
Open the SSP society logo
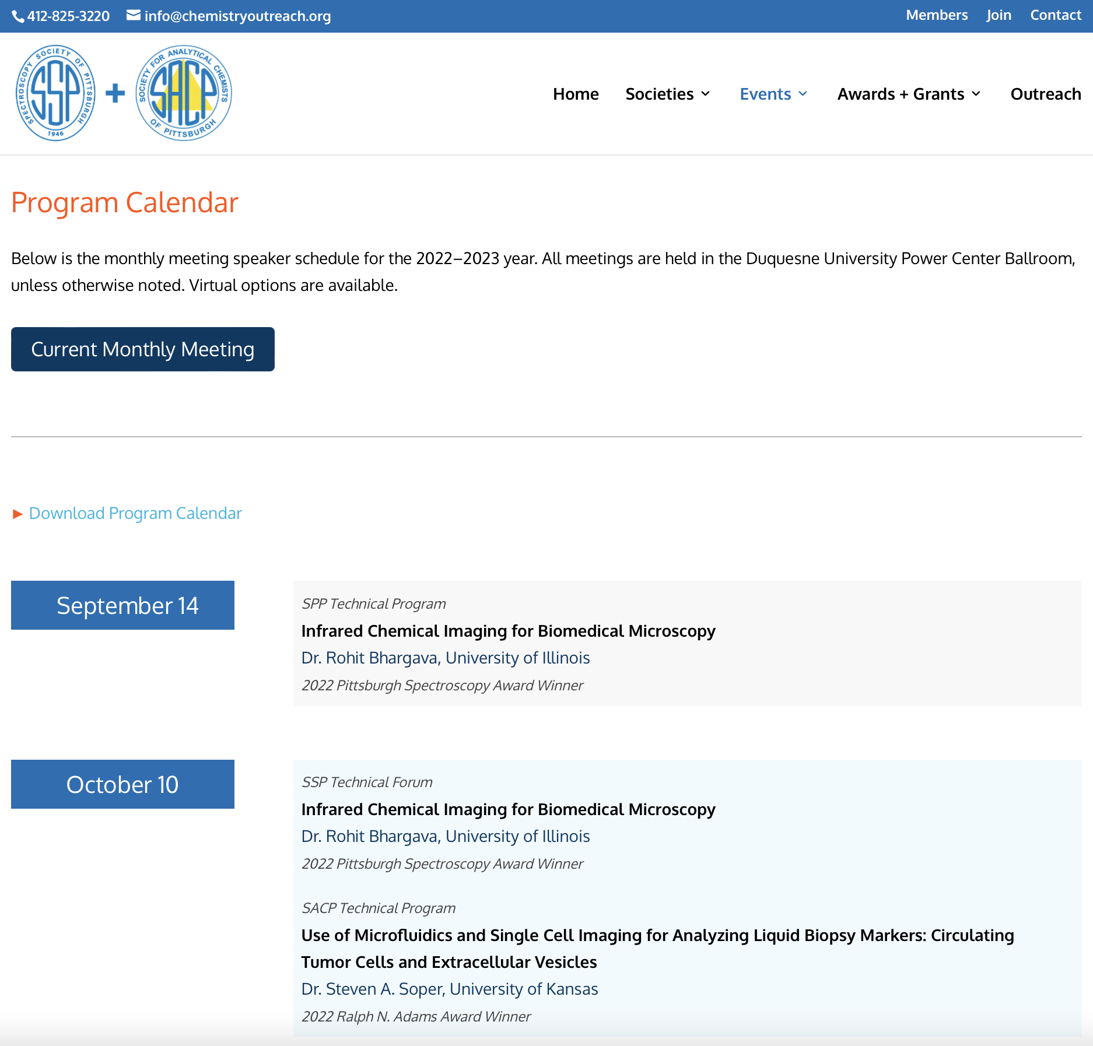coord(56,93)
